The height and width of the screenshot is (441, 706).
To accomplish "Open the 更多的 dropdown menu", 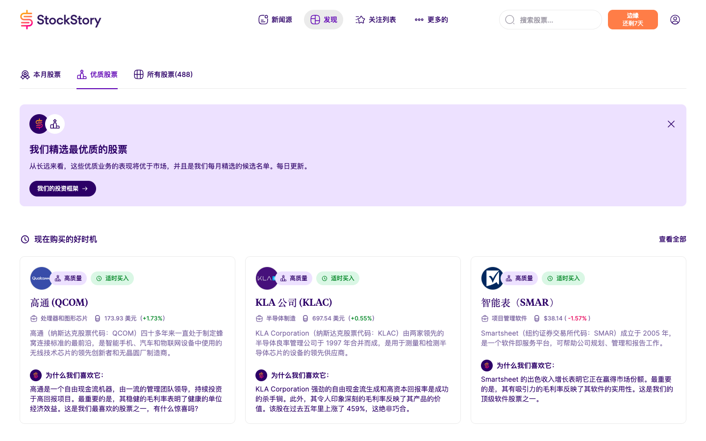I will tap(431, 20).
